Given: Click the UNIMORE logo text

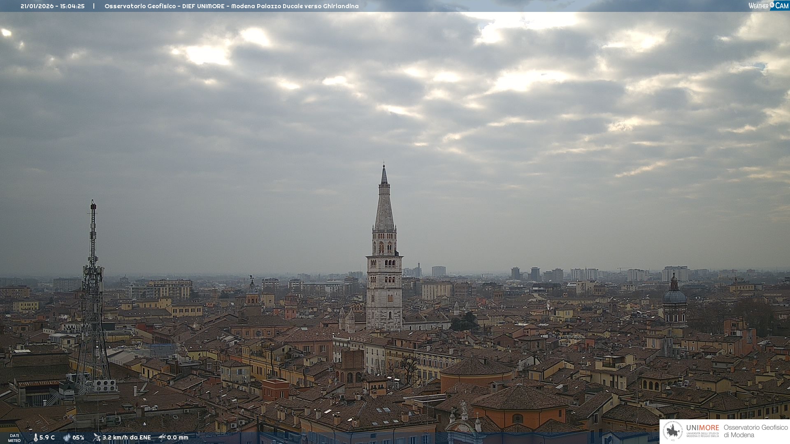Looking at the screenshot, I should pyautogui.click(x=702, y=428).
